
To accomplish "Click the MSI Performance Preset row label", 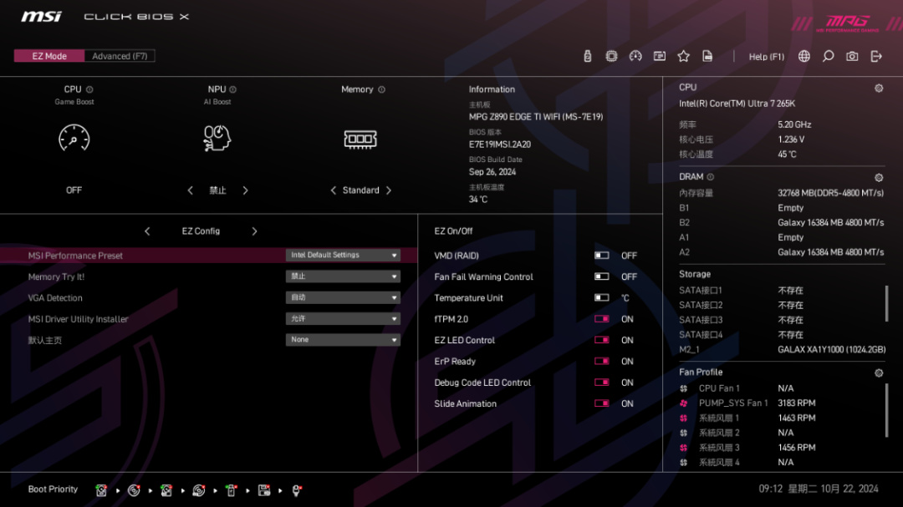I will click(x=75, y=256).
